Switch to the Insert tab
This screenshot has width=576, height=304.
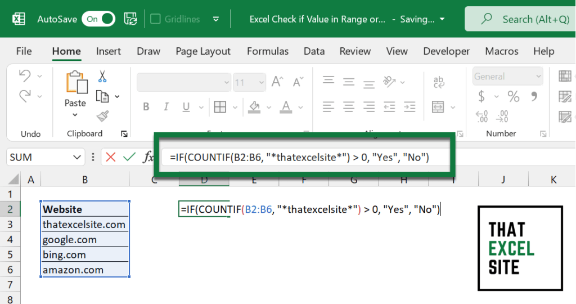pos(109,51)
